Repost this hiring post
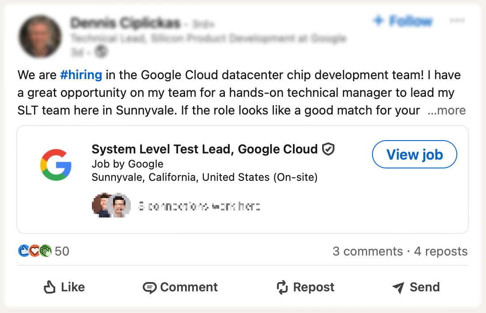 tap(305, 287)
